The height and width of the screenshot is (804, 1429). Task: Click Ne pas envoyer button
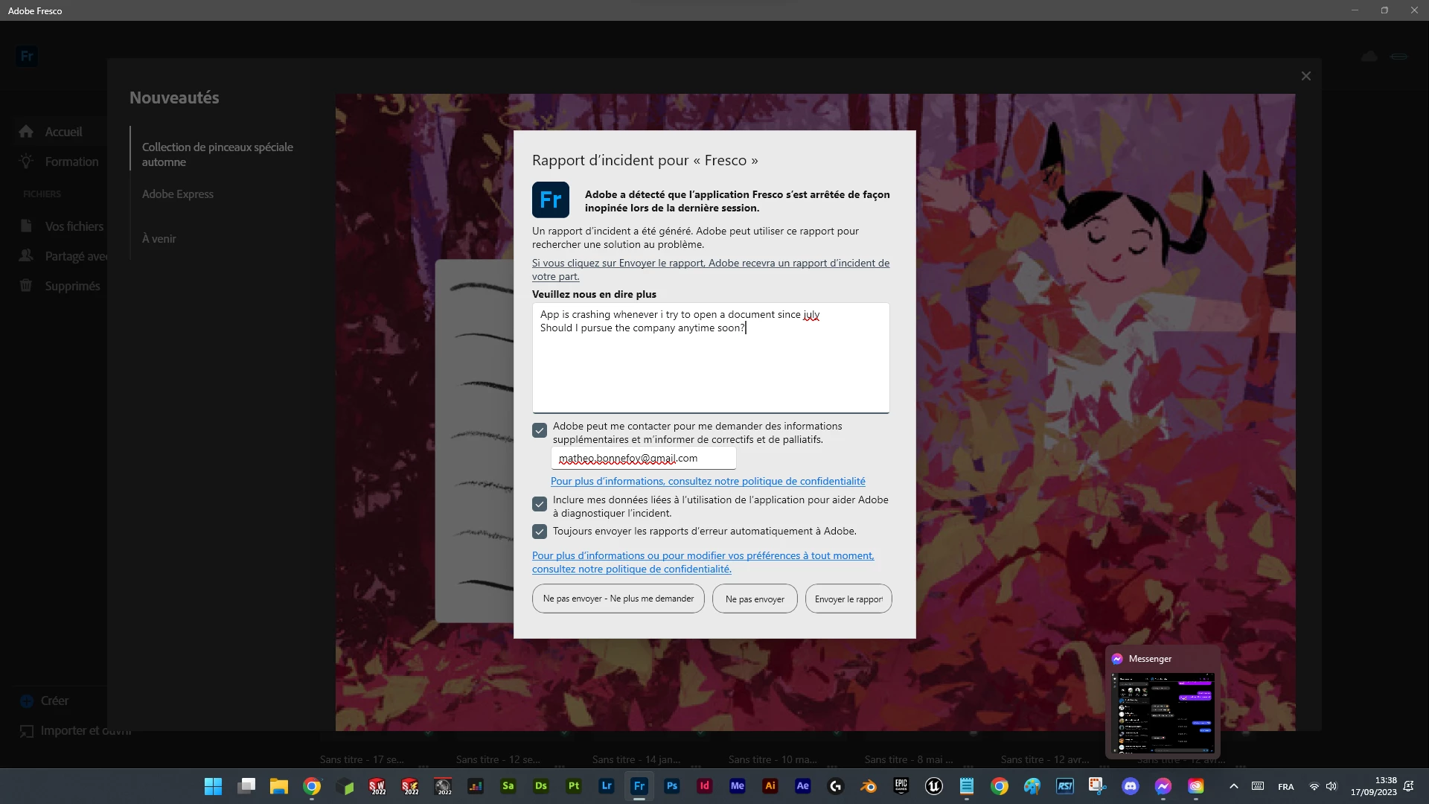pyautogui.click(x=754, y=599)
